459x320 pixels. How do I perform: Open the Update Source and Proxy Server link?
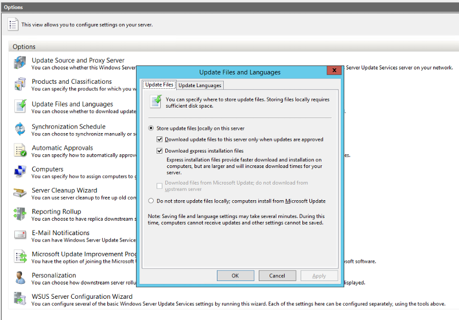[x=78, y=60]
